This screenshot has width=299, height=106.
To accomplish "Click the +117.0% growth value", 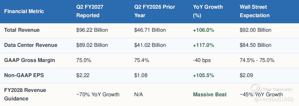I will point(204,45).
